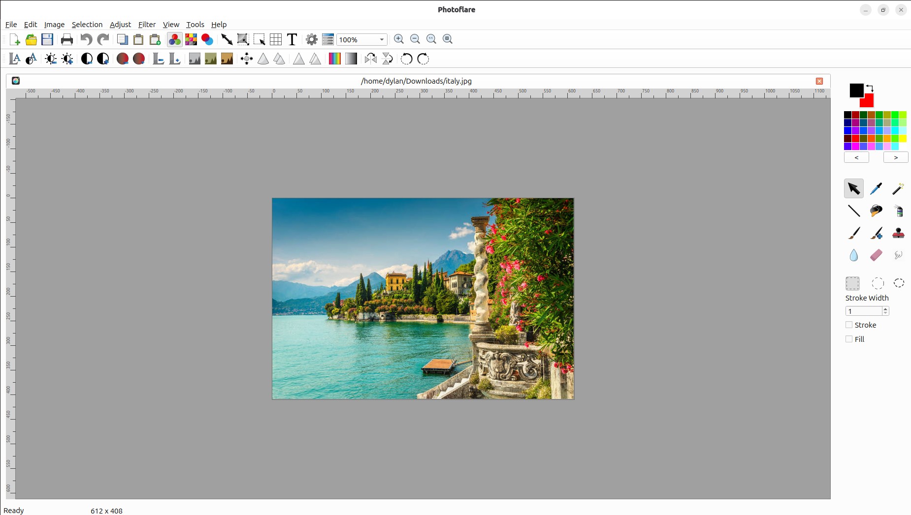Select the Blur water drop tool
This screenshot has height=515, width=911.
[854, 255]
